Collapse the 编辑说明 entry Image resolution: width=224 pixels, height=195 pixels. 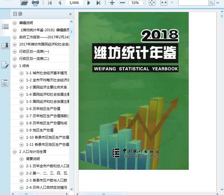point(15,23)
